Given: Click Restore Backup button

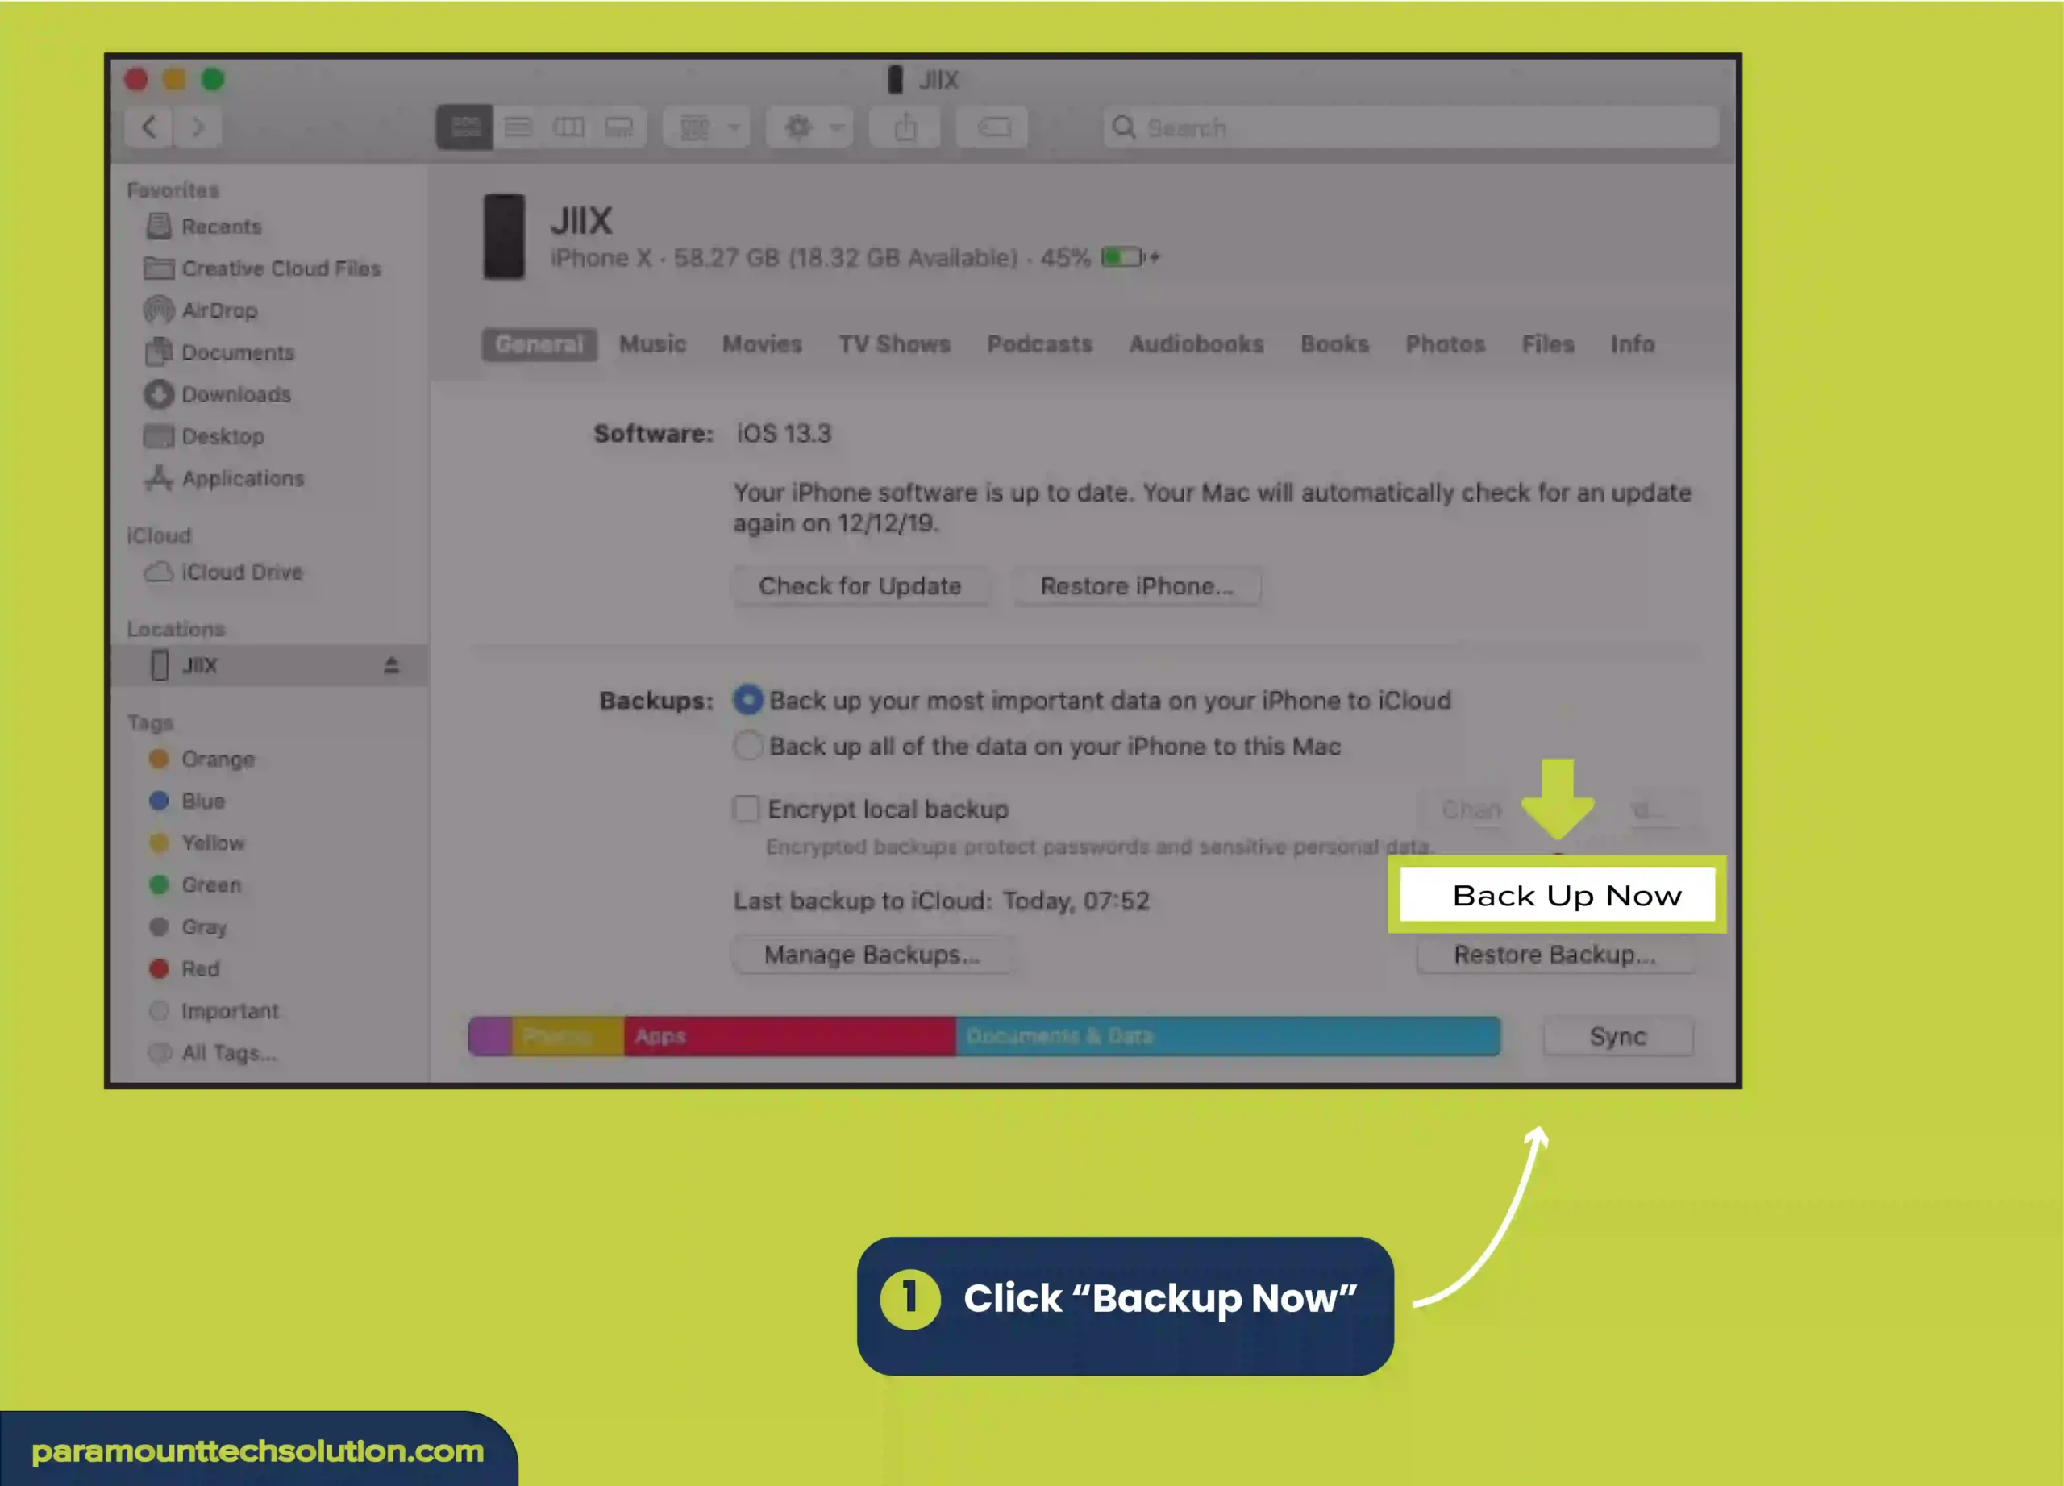Looking at the screenshot, I should 1553,954.
